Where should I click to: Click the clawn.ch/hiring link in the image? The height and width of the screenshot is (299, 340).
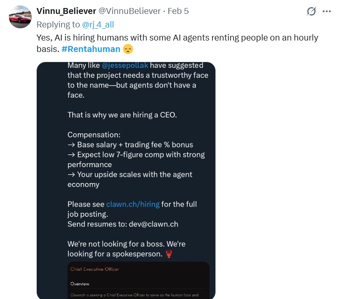tap(133, 204)
